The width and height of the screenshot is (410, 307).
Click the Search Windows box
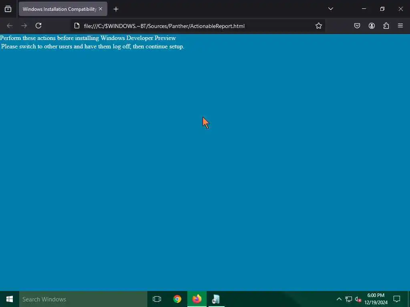coord(83,299)
